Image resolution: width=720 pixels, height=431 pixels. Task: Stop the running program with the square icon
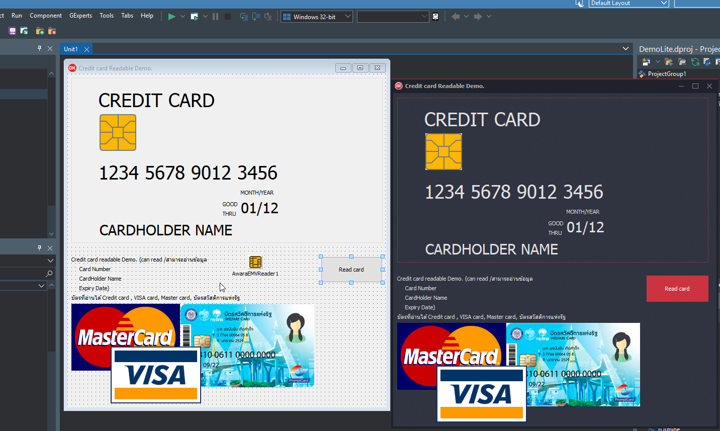click(227, 16)
